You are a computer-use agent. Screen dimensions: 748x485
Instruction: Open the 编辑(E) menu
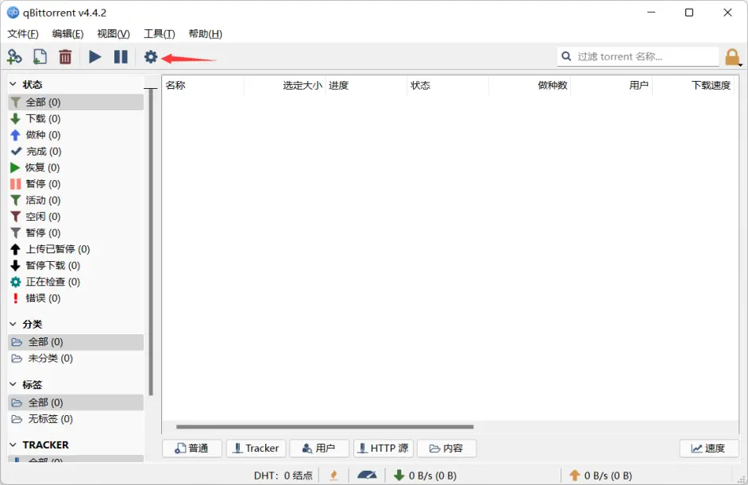pos(67,34)
